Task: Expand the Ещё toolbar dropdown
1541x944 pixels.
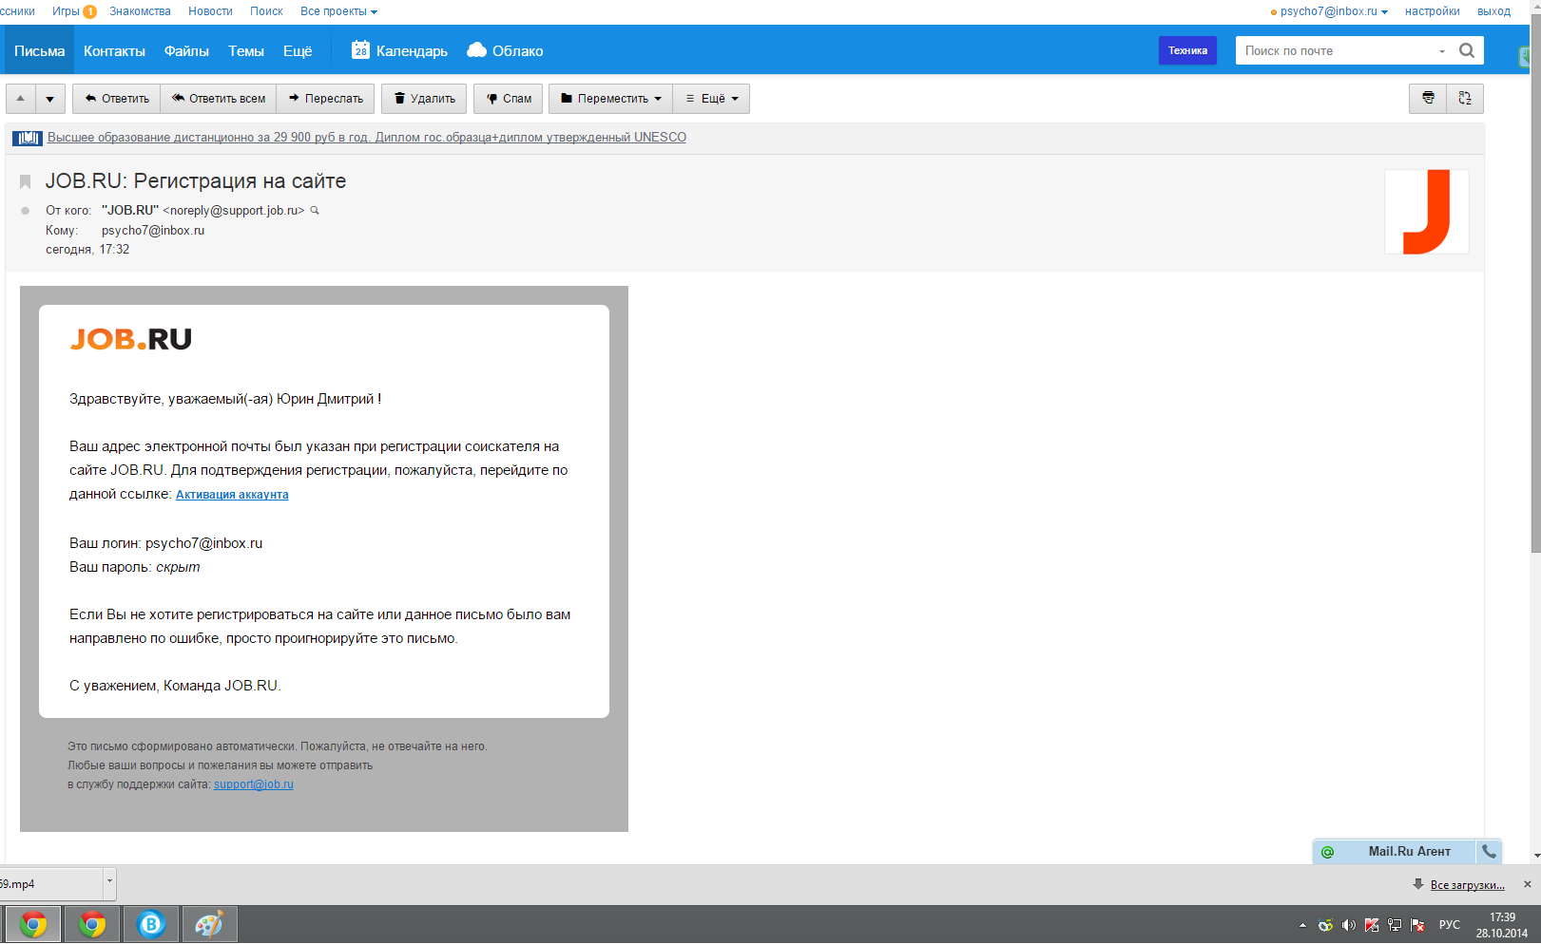Action: pyautogui.click(x=711, y=99)
